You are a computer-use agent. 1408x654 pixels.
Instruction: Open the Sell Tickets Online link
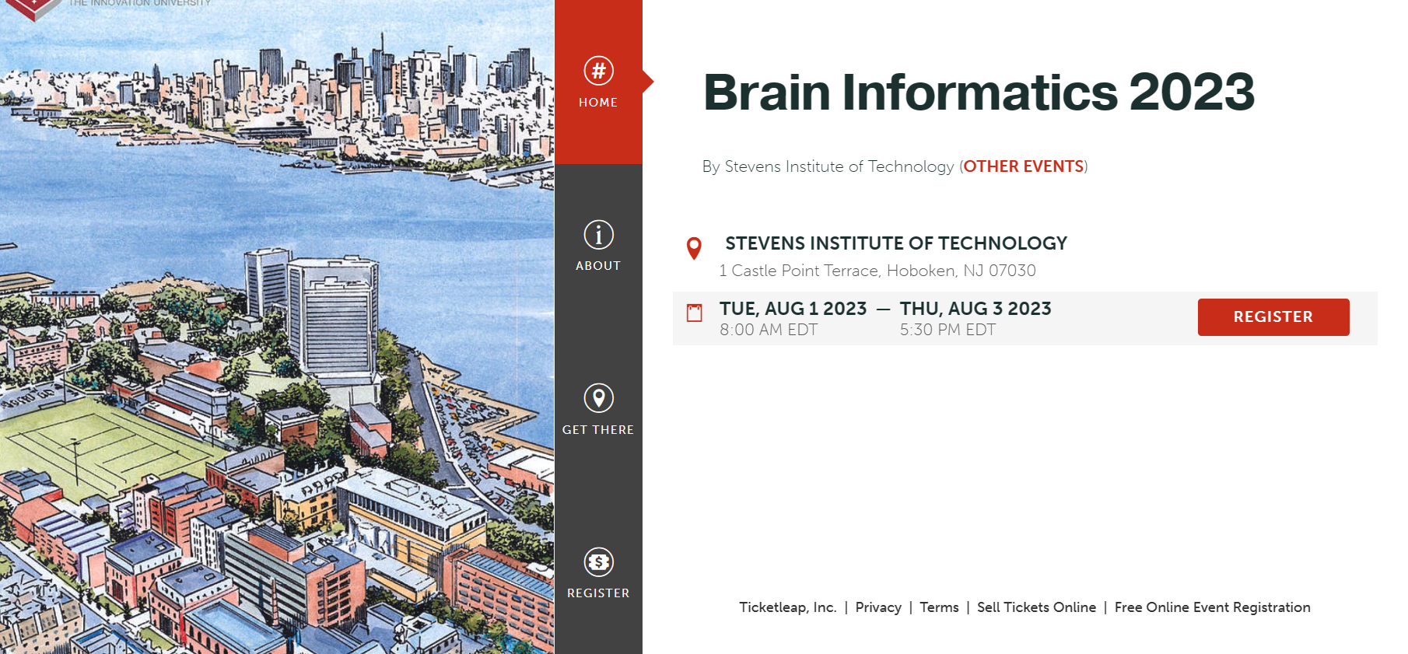(1036, 607)
